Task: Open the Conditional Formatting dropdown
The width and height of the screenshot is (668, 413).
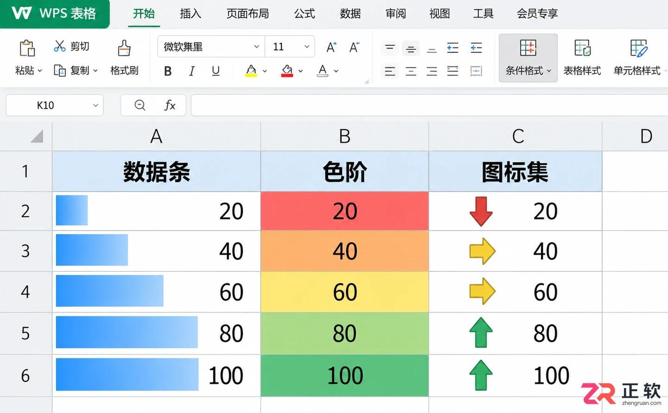Action: click(528, 58)
